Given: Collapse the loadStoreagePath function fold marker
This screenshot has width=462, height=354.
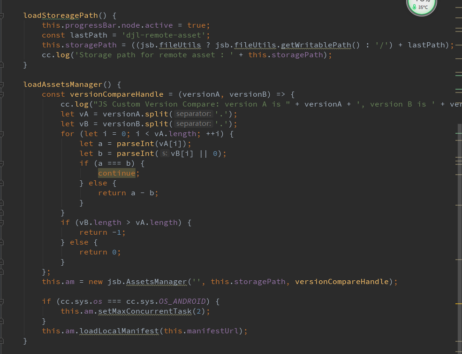Looking at the screenshot, I should click(1, 15).
